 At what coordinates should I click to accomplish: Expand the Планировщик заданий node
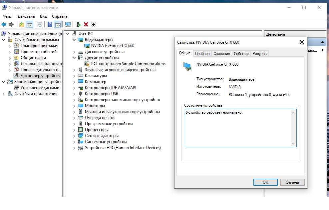pyautogui.click(x=10, y=46)
